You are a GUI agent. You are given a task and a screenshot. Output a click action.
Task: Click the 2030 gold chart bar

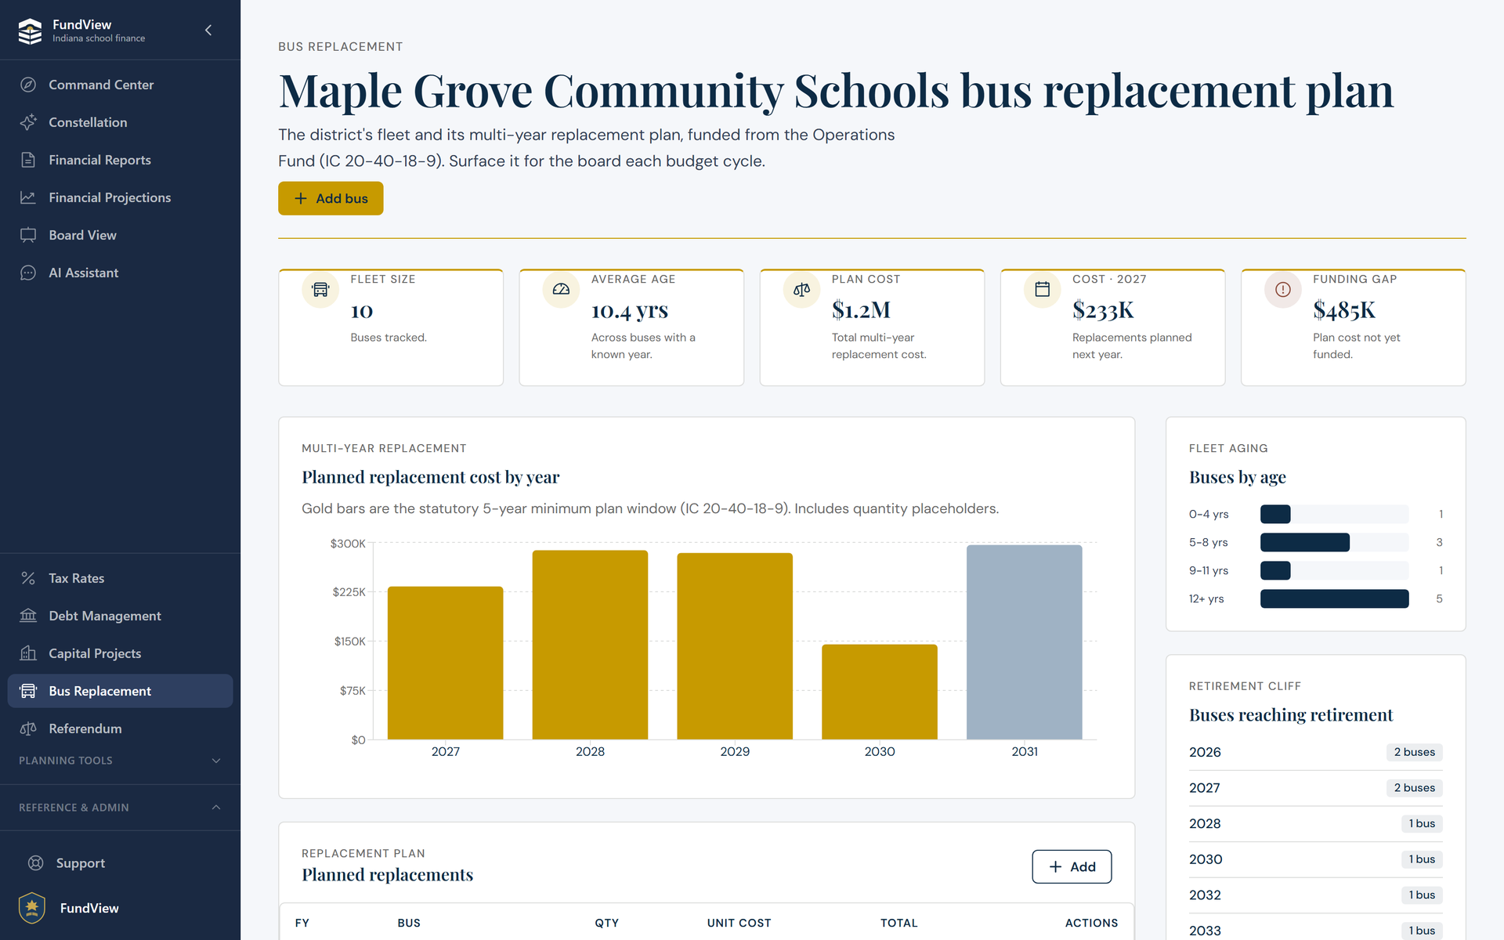(x=880, y=692)
